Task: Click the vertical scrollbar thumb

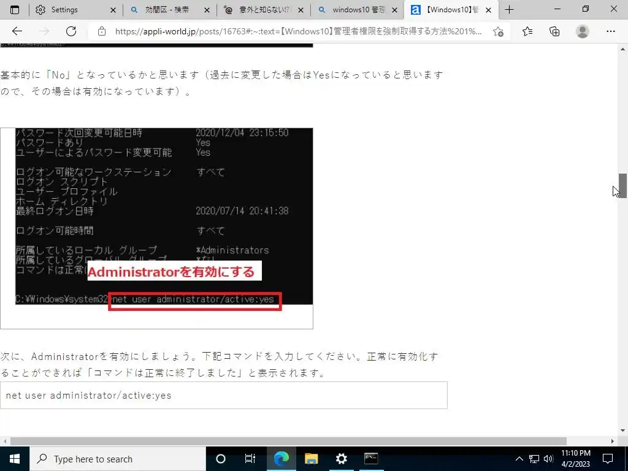Action: pos(622,186)
